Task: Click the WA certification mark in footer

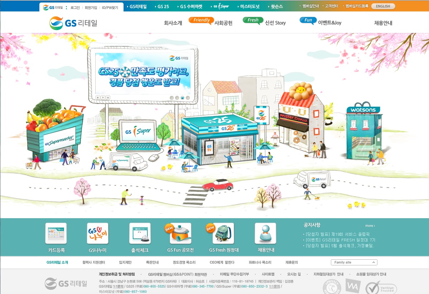Action: point(353,286)
